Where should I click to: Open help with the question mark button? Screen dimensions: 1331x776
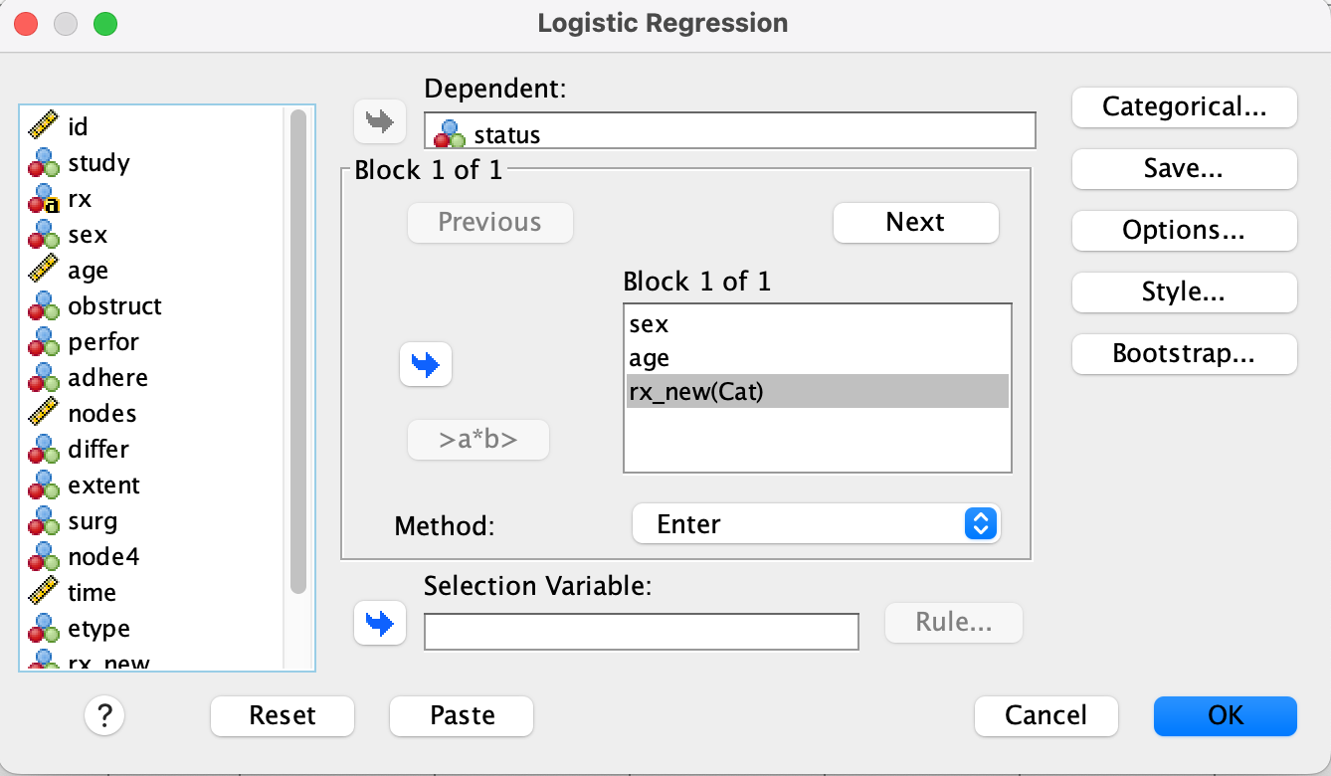pyautogui.click(x=104, y=714)
